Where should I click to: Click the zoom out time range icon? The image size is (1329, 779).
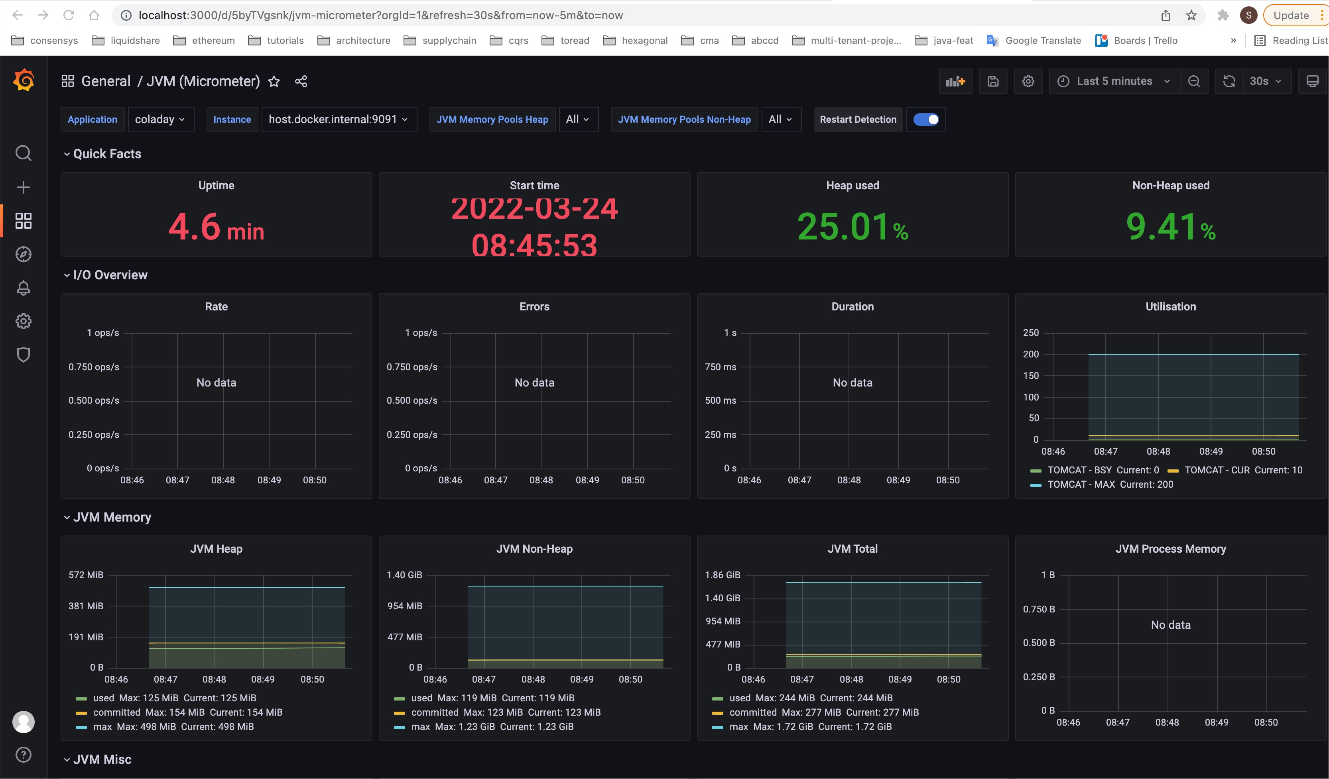point(1194,81)
